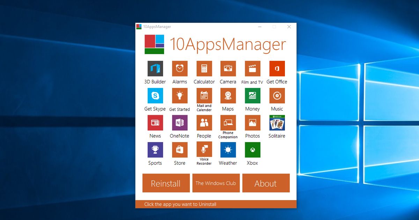Image resolution: width=419 pixels, height=220 pixels.
Task: Select the News app icon
Action: pos(155,123)
